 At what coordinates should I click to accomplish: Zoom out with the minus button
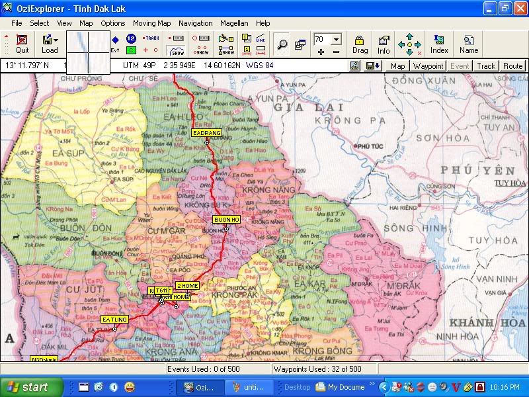tap(336, 52)
